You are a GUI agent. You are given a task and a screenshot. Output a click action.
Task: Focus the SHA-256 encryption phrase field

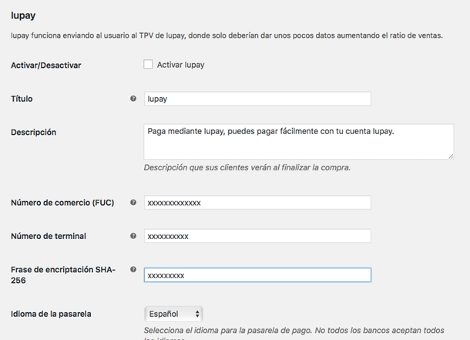(x=257, y=275)
